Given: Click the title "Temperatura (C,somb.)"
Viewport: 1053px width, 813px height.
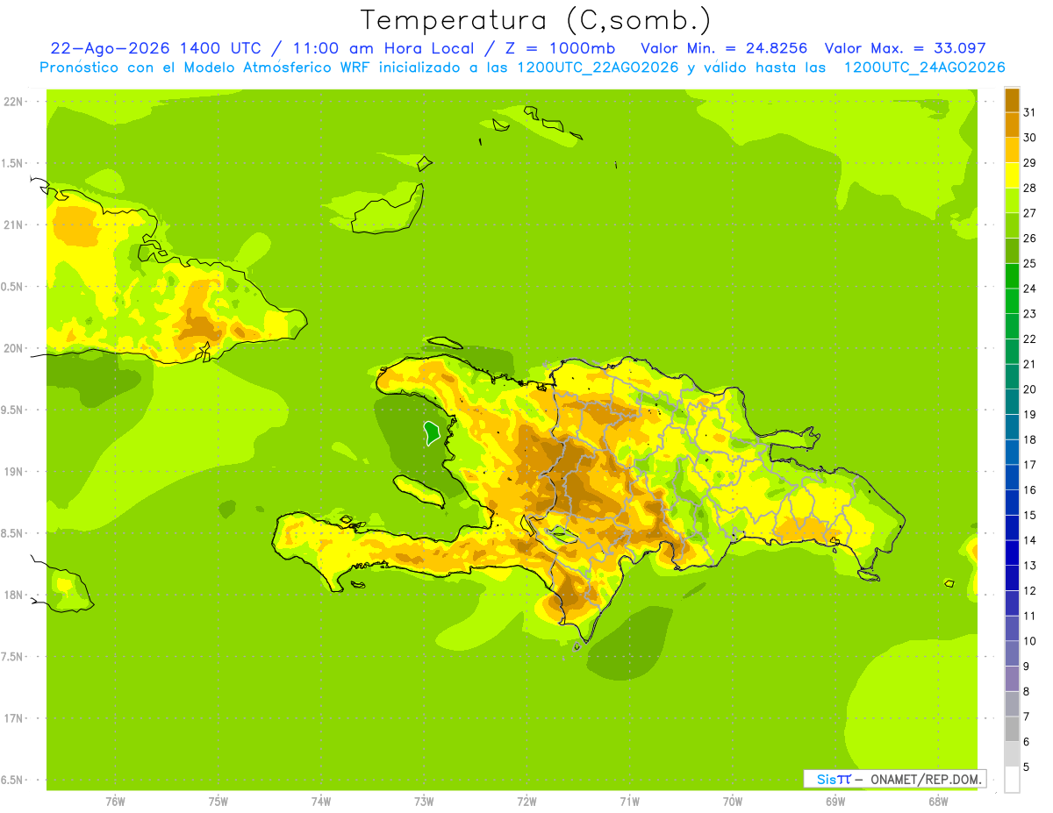Looking at the screenshot, I should (535, 20).
